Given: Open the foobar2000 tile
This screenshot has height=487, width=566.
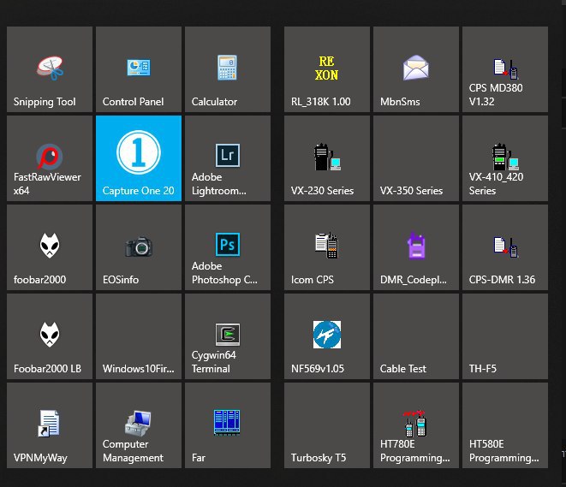Looking at the screenshot, I should [x=50, y=247].
